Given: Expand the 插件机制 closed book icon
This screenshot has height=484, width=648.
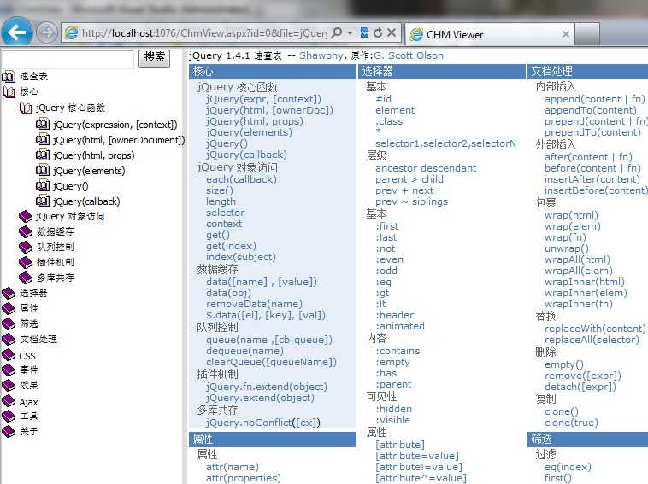Looking at the screenshot, I should [x=26, y=262].
